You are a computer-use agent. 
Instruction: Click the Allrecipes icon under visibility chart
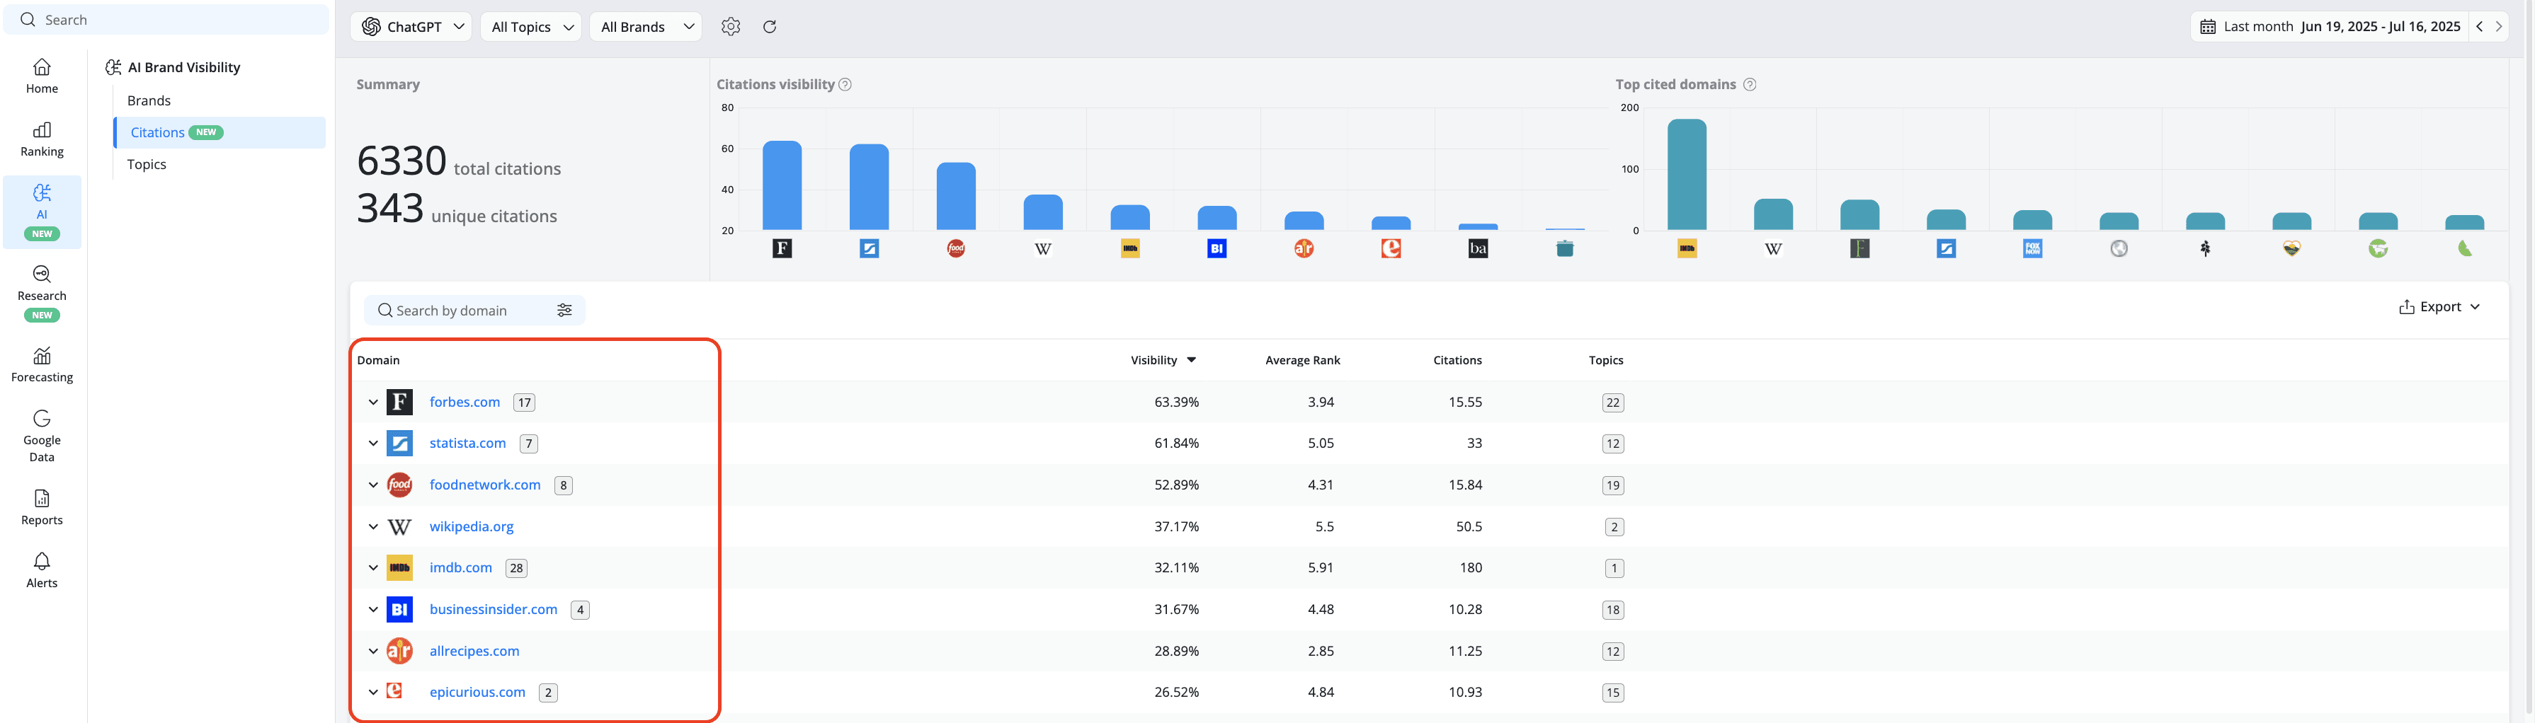click(1304, 249)
